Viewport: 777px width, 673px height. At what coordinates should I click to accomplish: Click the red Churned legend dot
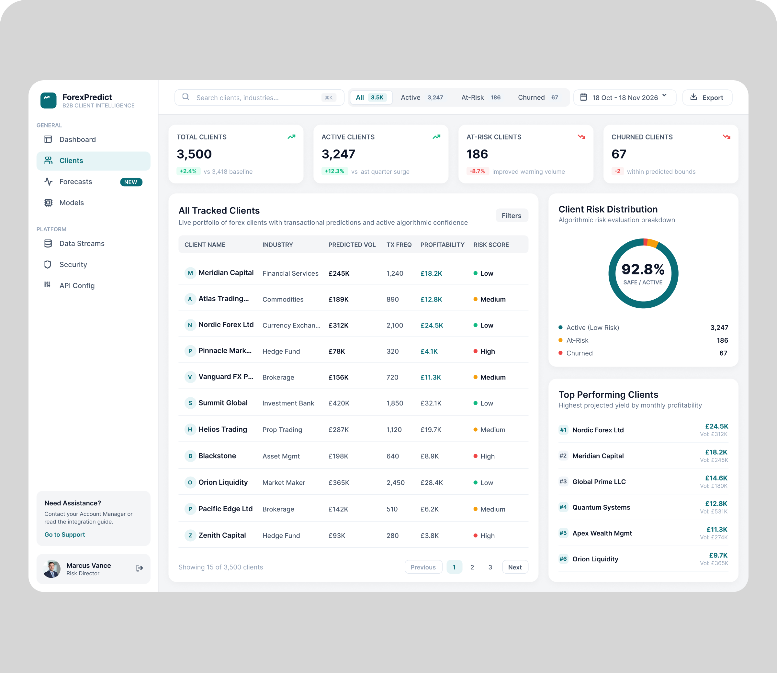tap(561, 353)
